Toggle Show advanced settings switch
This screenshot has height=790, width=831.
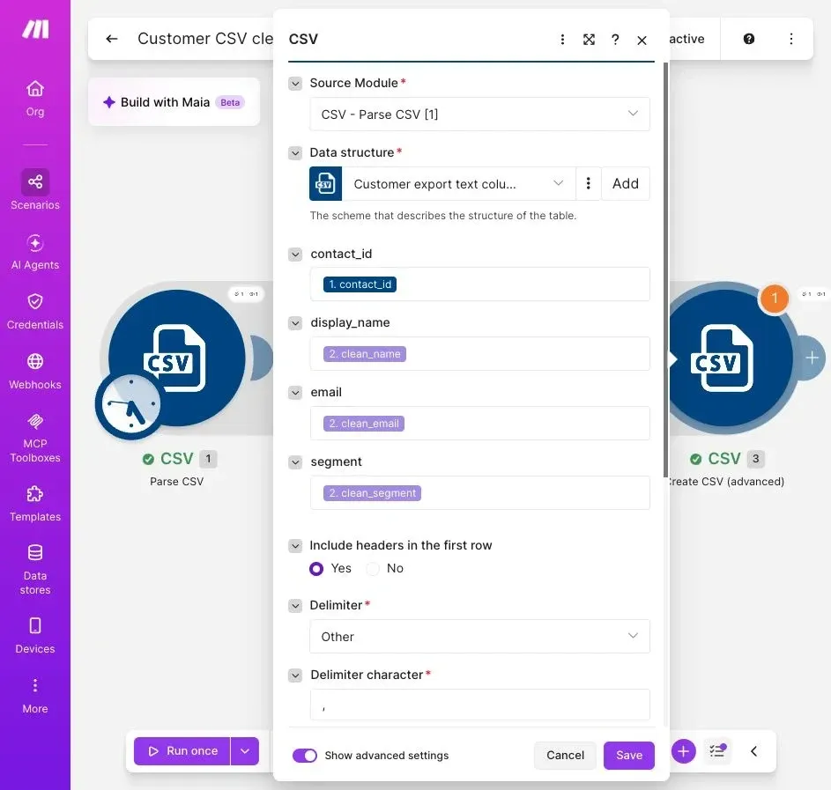305,755
